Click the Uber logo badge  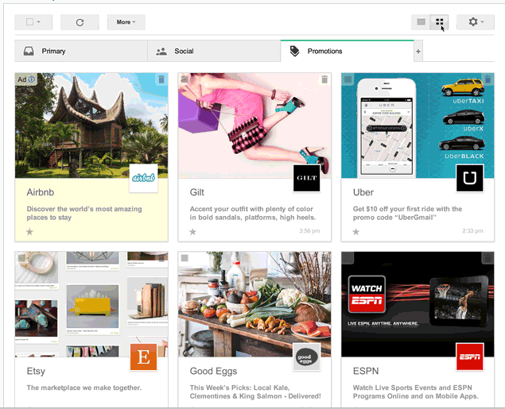point(470,178)
